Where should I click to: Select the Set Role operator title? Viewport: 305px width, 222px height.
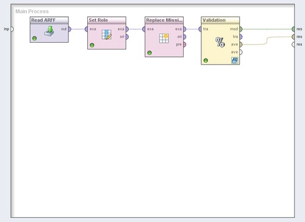(x=98, y=20)
